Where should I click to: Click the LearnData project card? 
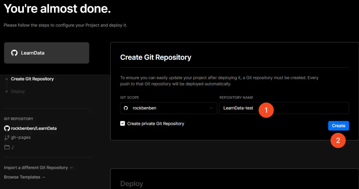point(46,53)
